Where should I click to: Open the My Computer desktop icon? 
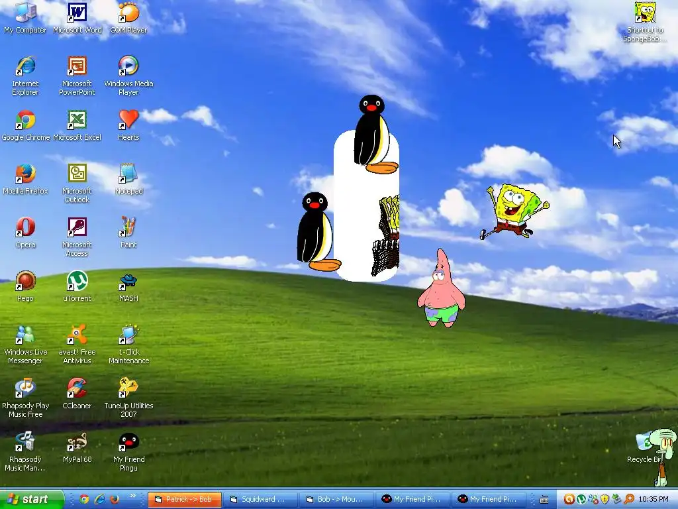25,18
